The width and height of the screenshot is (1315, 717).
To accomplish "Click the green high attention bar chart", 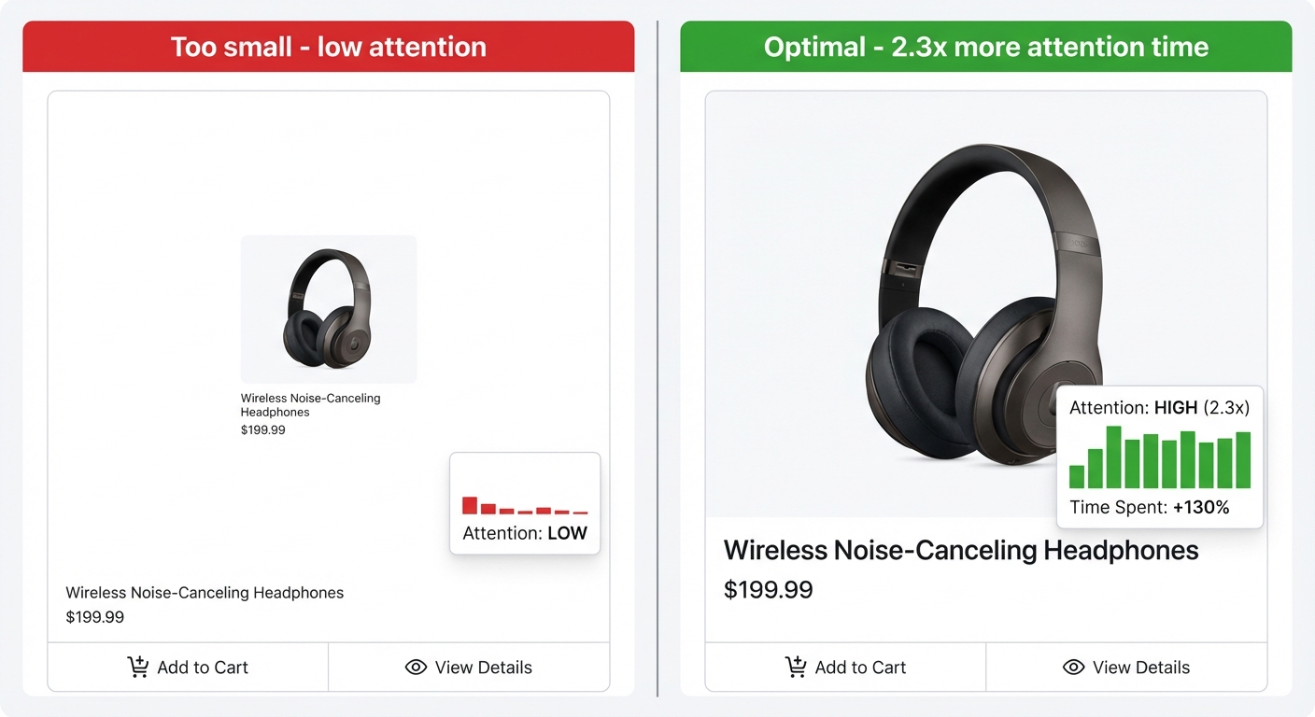I will pos(1160,458).
